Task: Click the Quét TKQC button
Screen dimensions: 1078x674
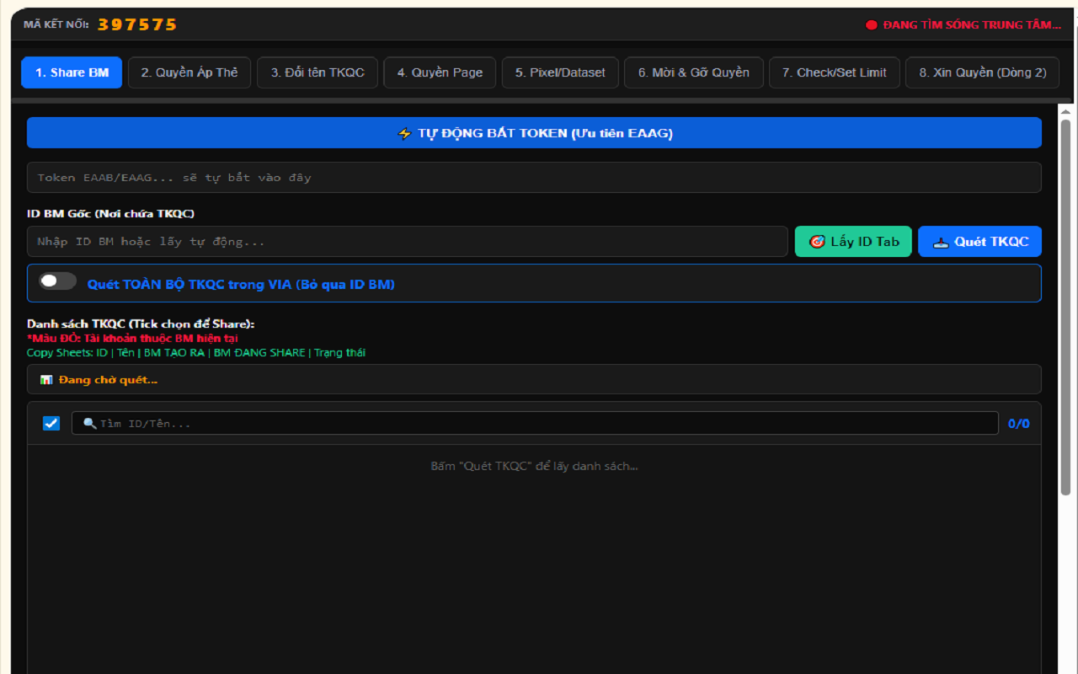Action: pos(979,242)
